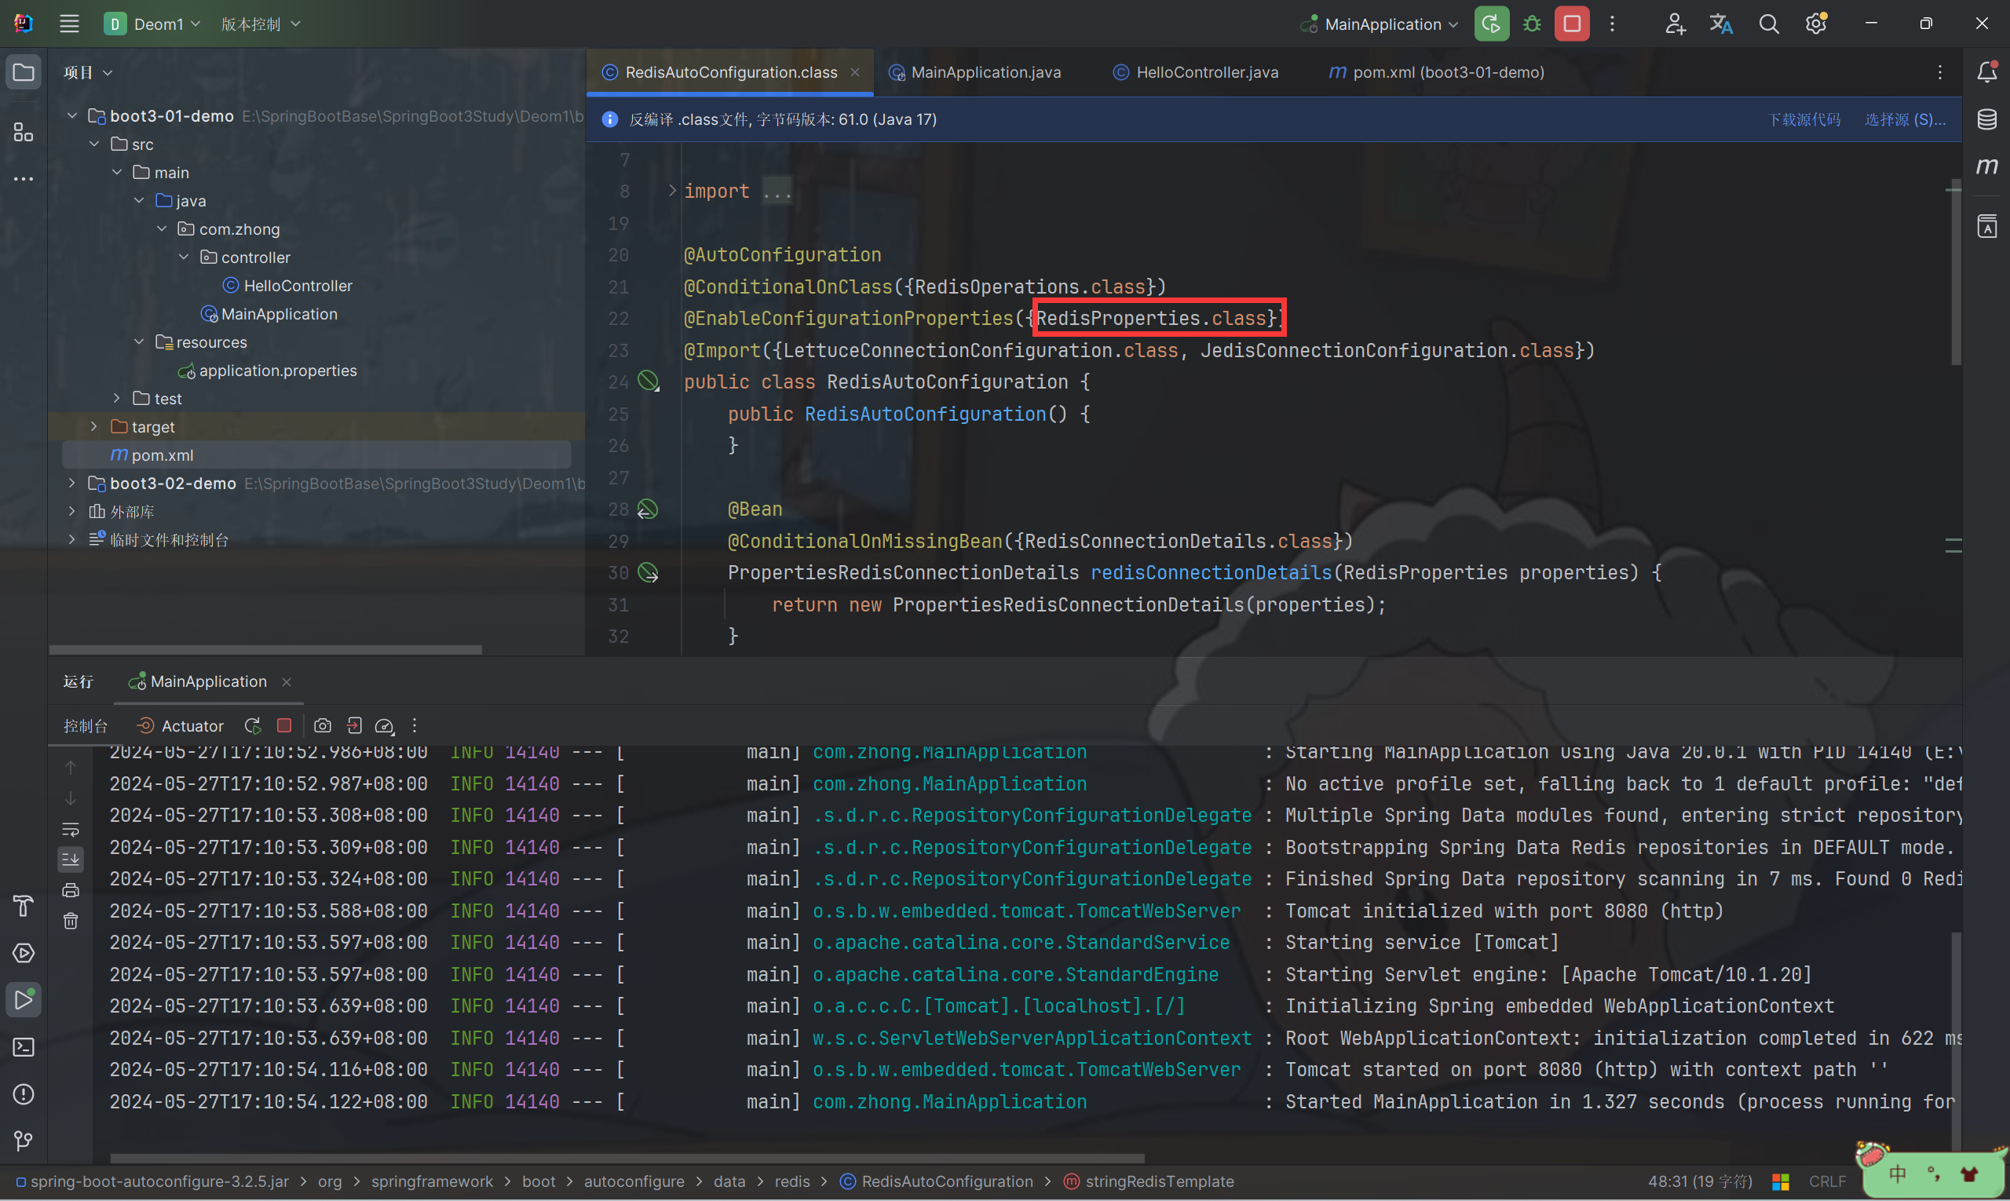
Task: Click RedisAutoConfiguration breadcrumb in status bar
Action: (x=937, y=1181)
